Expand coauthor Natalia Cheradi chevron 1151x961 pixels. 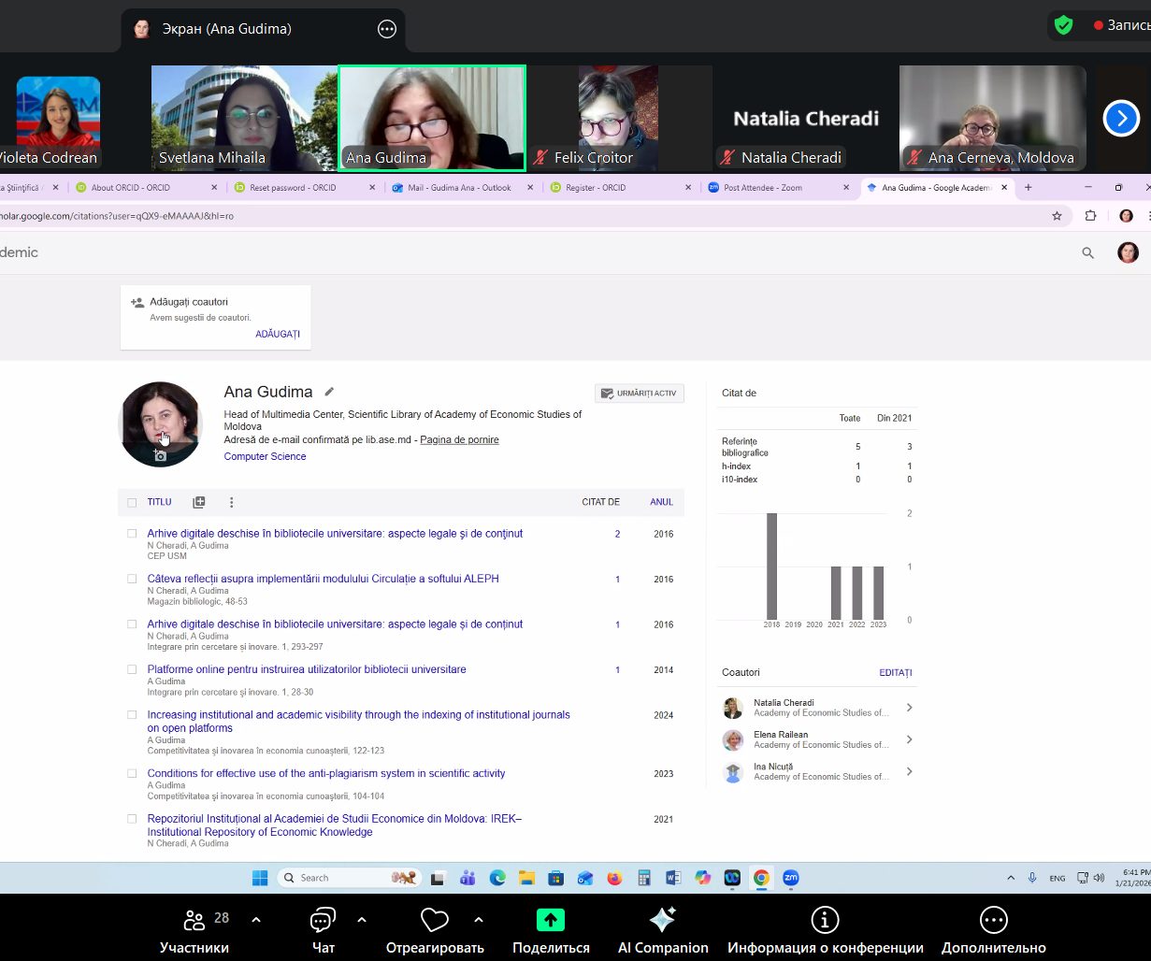(909, 708)
